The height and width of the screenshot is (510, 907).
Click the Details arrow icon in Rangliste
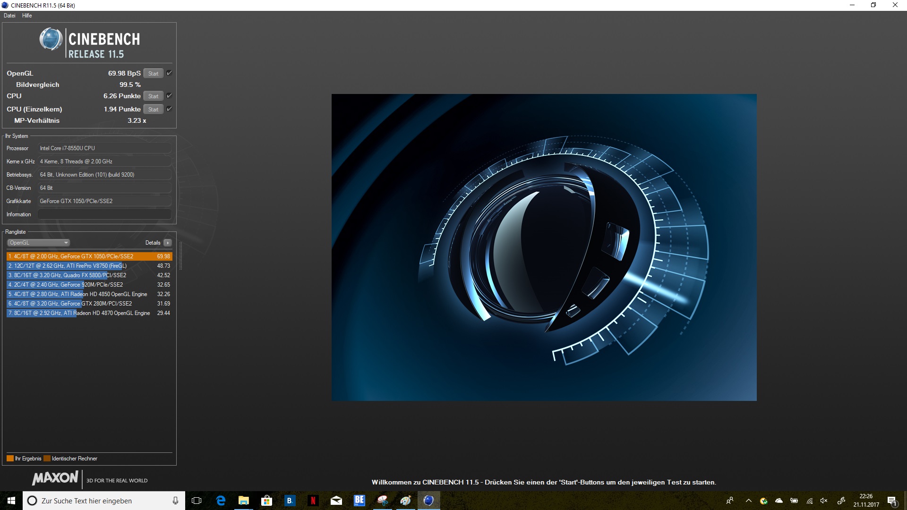tap(168, 243)
